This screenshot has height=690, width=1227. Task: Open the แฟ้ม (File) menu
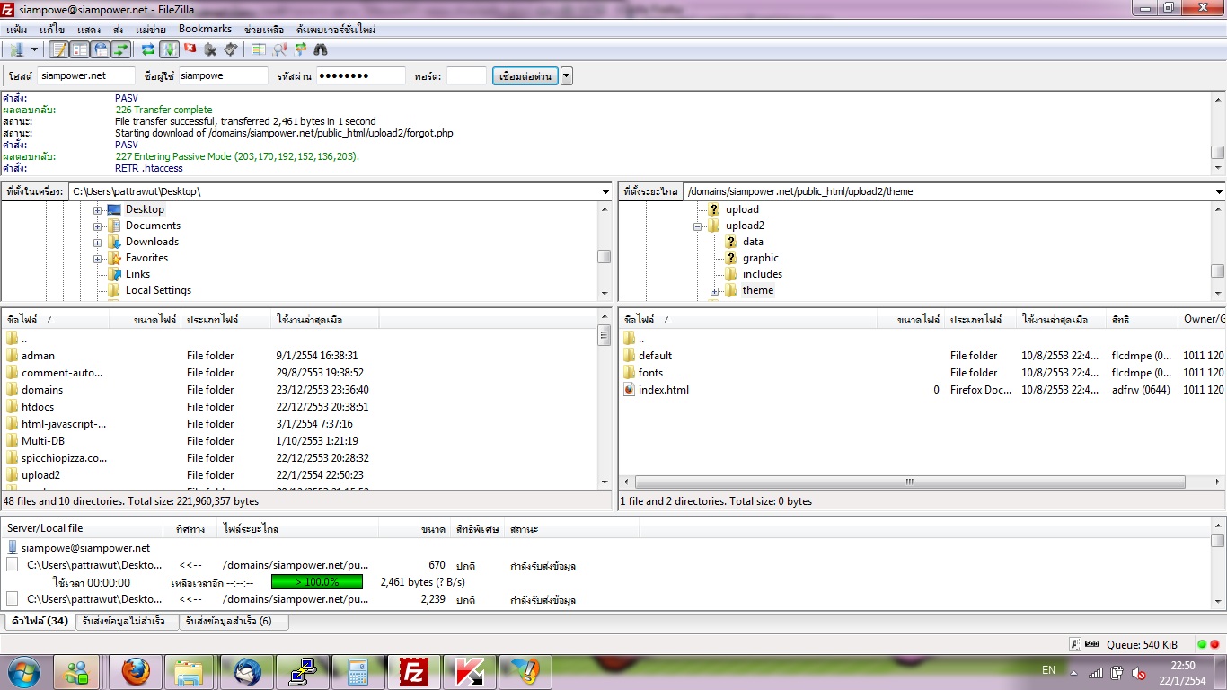(16, 30)
